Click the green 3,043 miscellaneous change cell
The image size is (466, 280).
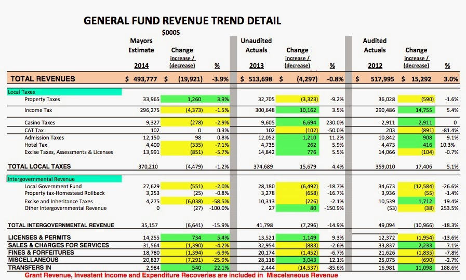tap(297, 260)
